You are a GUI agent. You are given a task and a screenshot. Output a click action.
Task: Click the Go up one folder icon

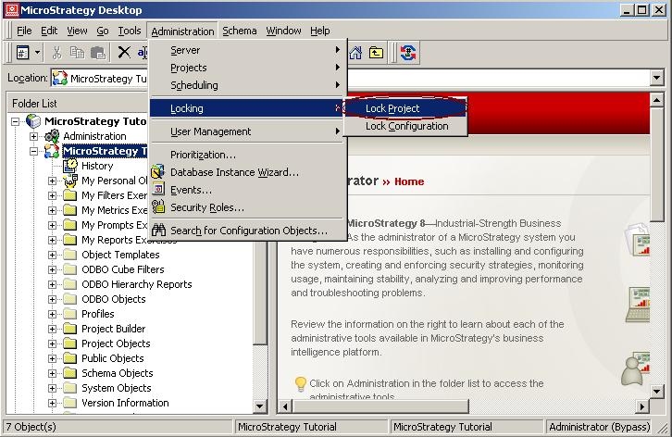point(376,53)
